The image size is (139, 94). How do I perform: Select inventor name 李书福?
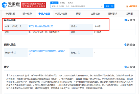[97, 26]
